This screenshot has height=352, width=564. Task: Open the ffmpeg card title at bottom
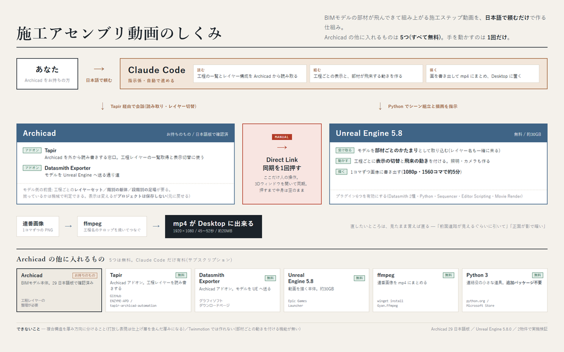(x=385, y=275)
